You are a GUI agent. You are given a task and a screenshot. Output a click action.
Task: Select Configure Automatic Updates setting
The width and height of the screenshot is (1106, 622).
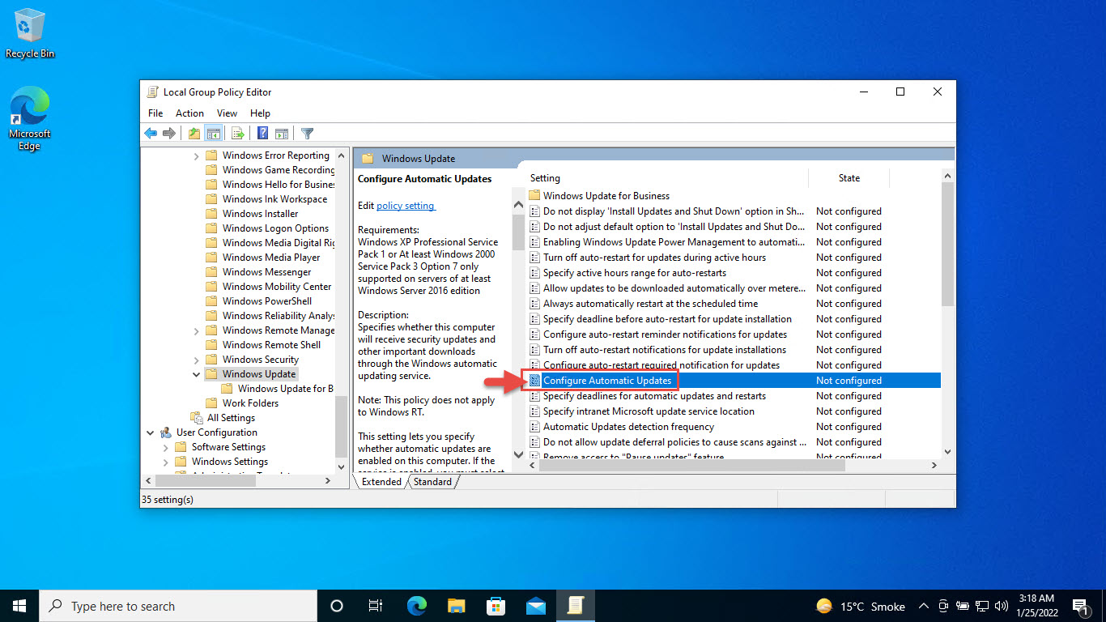[607, 381]
